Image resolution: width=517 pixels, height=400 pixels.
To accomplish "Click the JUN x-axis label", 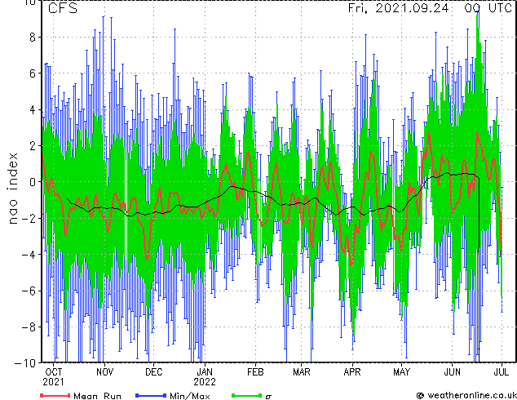I will [x=452, y=372].
